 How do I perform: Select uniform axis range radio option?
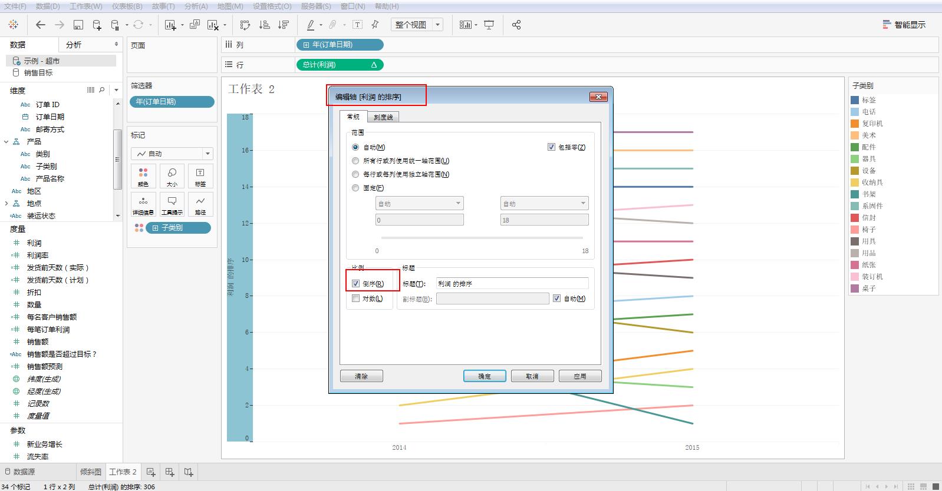coord(355,161)
